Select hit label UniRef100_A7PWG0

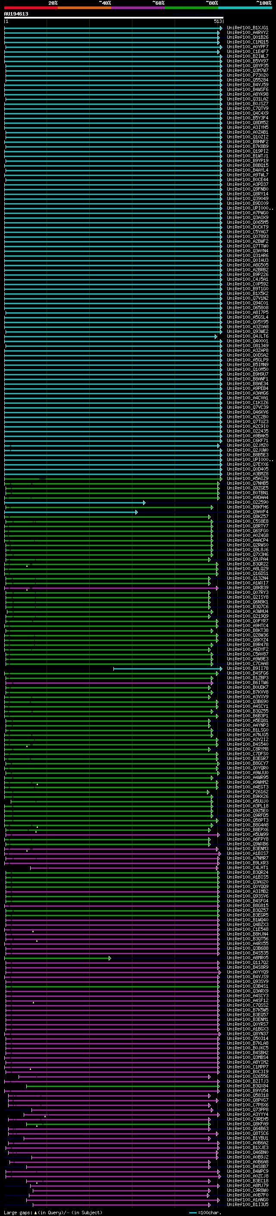tap(248, 213)
